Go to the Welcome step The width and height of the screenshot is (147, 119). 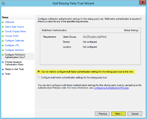pyautogui.click(x=9, y=22)
